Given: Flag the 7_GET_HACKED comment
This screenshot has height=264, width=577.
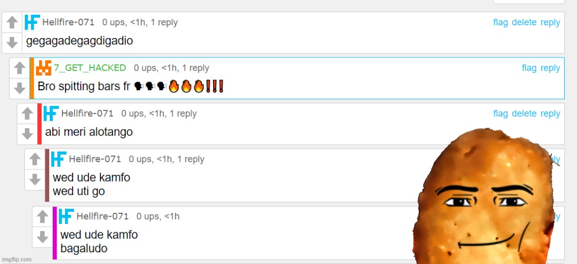Looking at the screenshot, I should click(529, 68).
